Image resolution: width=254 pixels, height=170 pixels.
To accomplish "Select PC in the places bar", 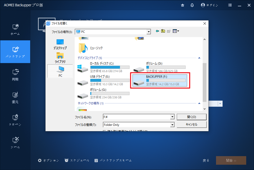I will coord(60,71).
